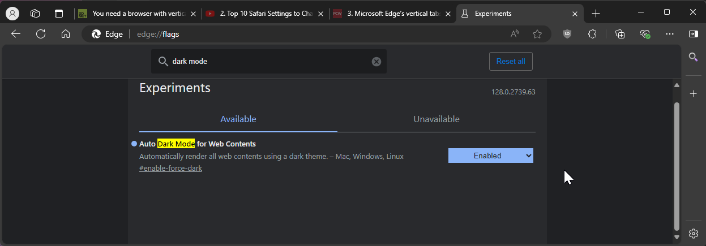The height and width of the screenshot is (246, 706).
Task: Click the Experiments heading
Action: (175, 88)
